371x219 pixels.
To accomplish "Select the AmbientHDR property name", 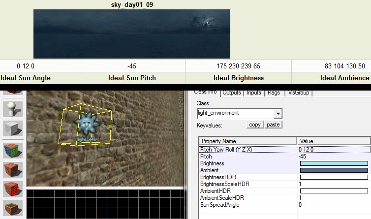I will tap(216, 191).
